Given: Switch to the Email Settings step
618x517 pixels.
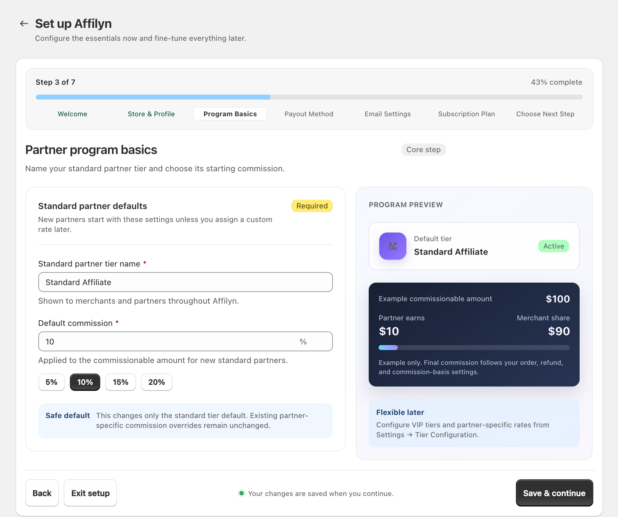Looking at the screenshot, I should [388, 114].
